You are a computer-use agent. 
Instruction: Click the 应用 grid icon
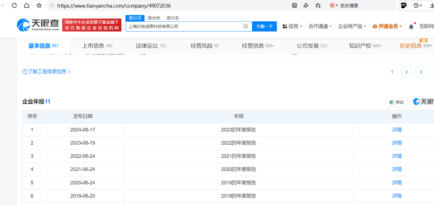click(x=285, y=26)
